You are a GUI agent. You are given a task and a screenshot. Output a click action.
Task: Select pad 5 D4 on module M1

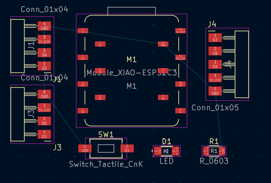coord(83,84)
